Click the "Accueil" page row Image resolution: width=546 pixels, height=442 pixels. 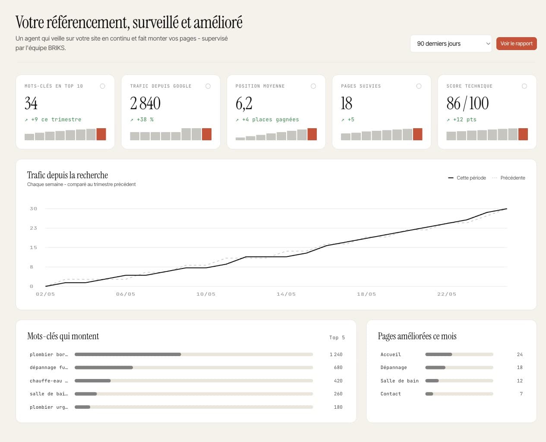[x=451, y=354]
